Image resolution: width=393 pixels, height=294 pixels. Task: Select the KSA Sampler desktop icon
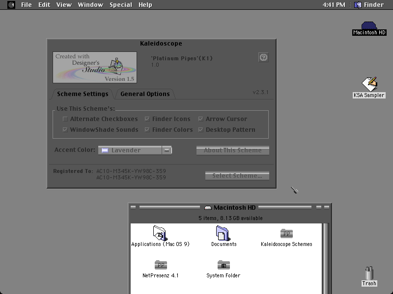(369, 84)
